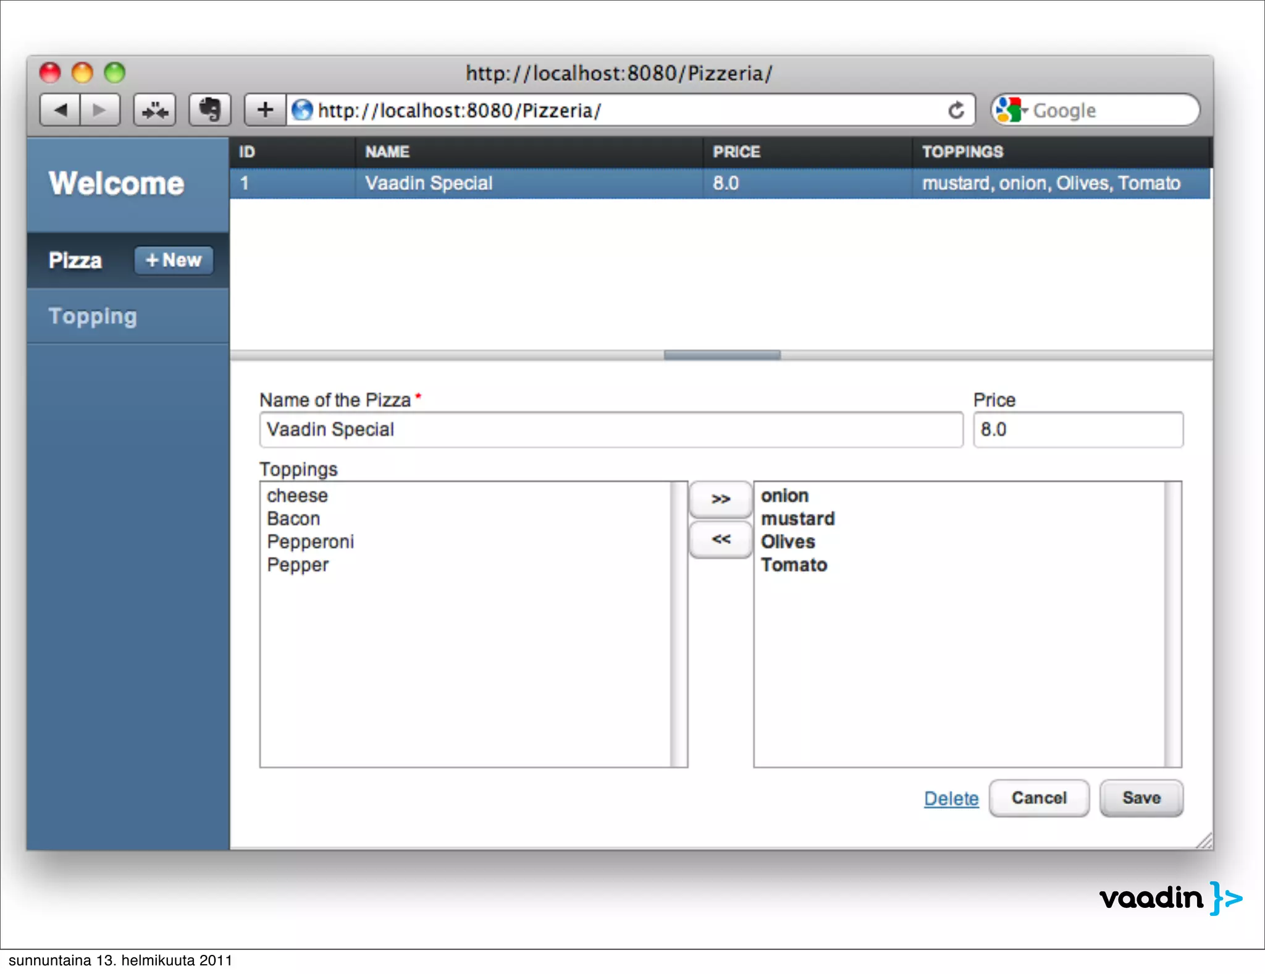Sort table by NAME column header
Screen dimensions: 1265x974
coord(529,152)
